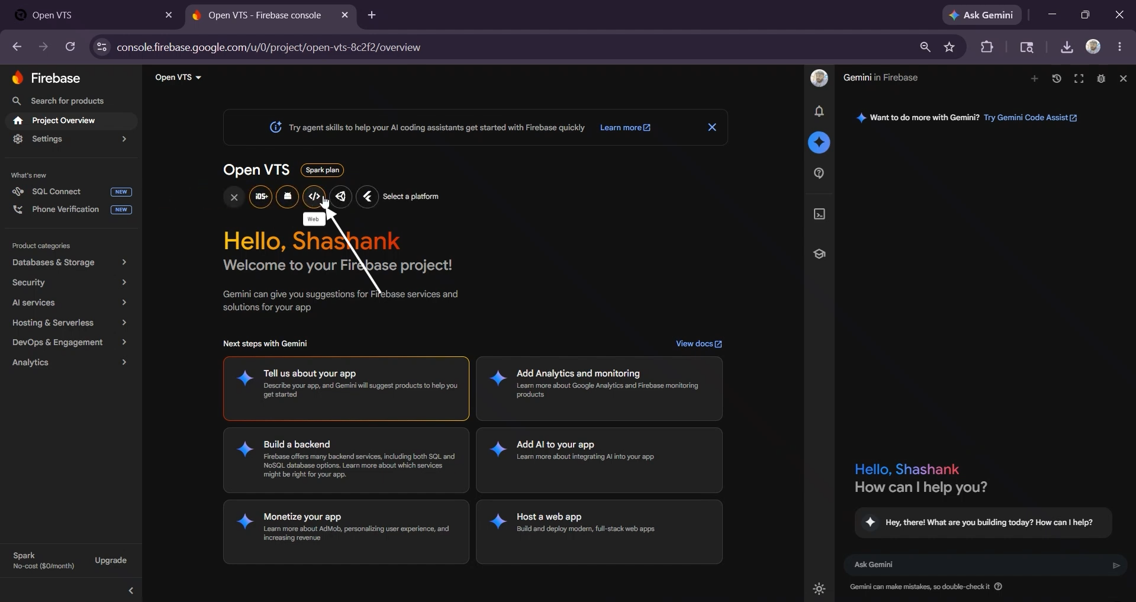Open Try Gemini Code Assist link
Image resolution: width=1136 pixels, height=602 pixels.
1030,118
